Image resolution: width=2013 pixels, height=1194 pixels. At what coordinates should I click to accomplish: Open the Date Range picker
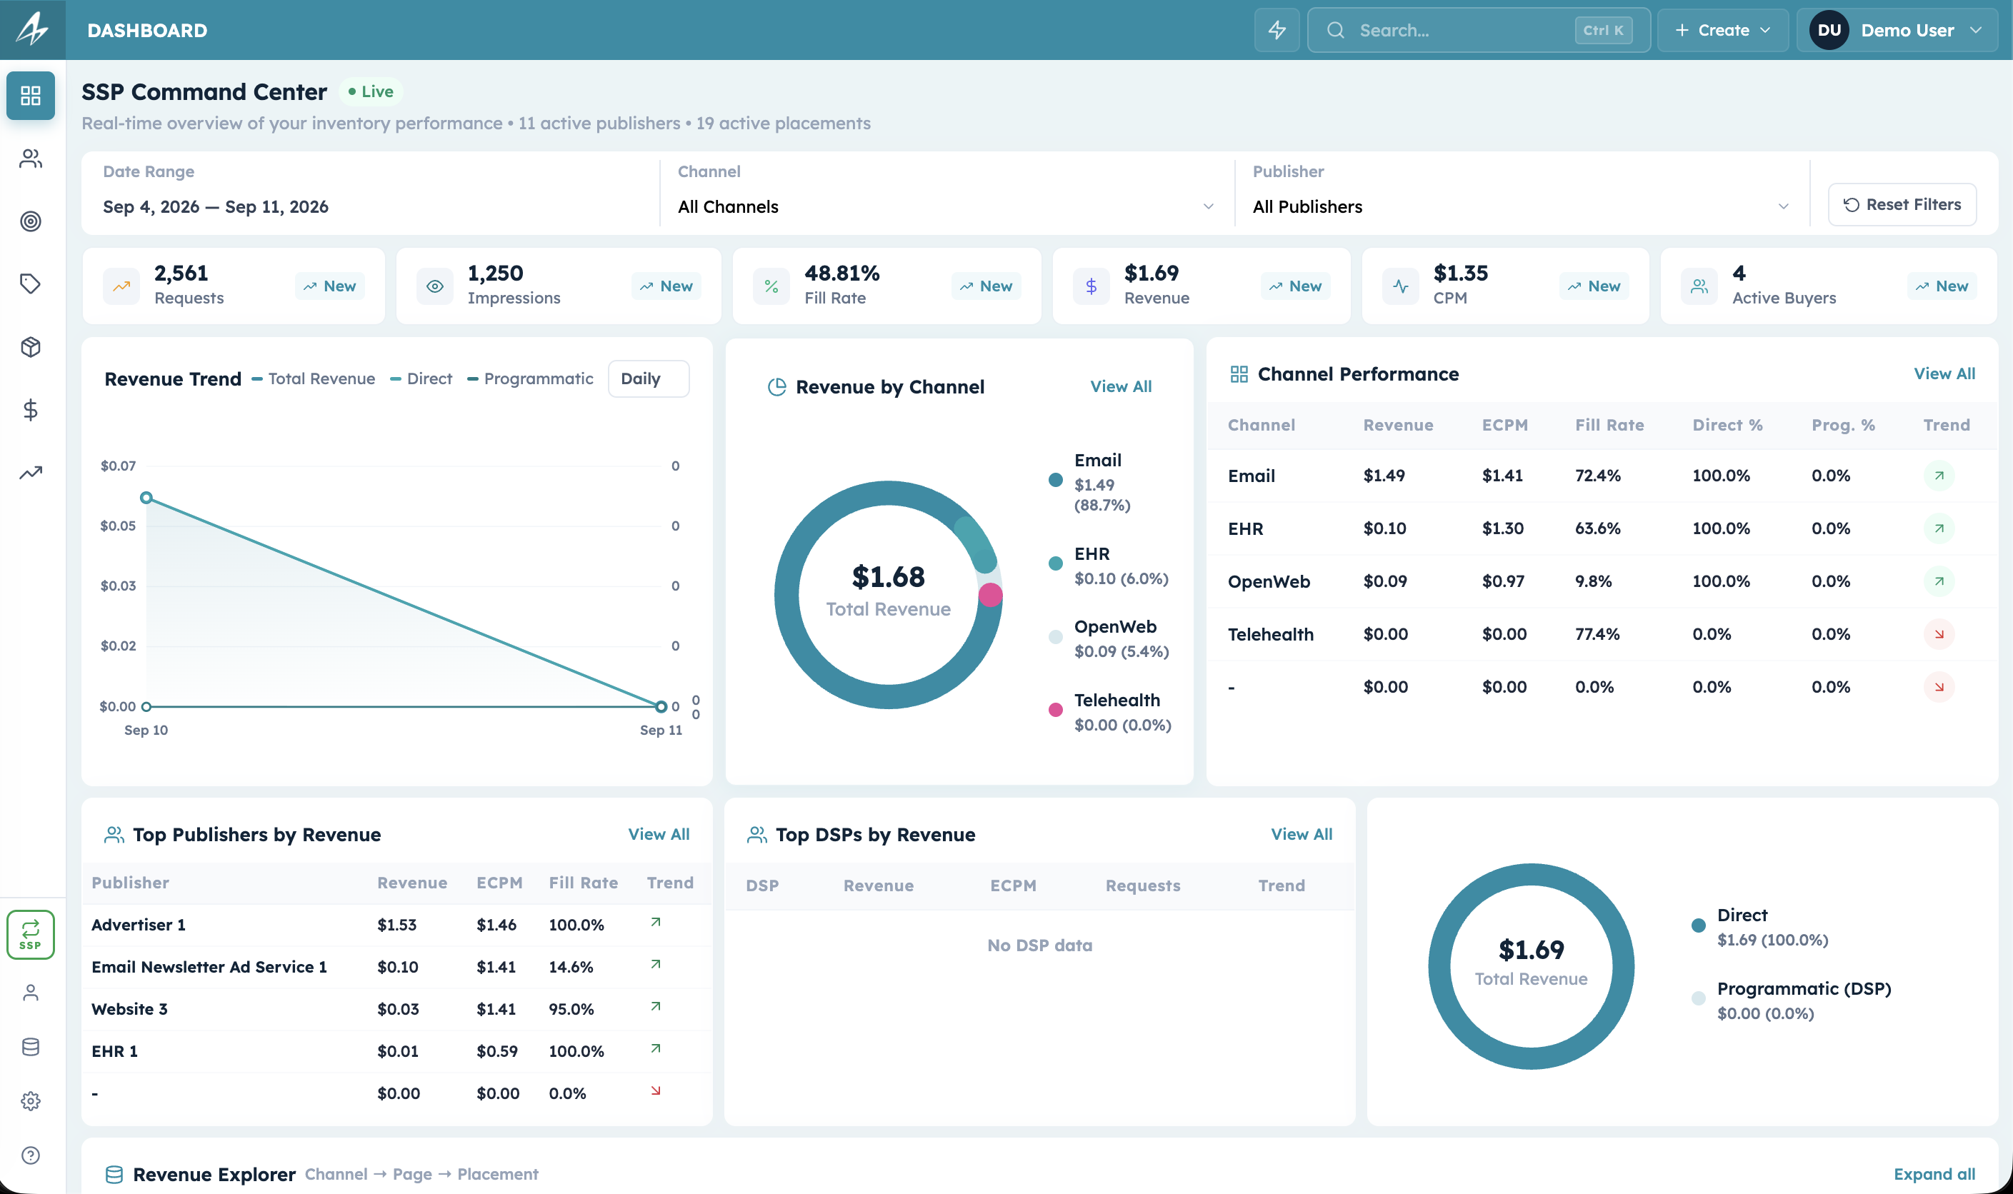click(371, 207)
